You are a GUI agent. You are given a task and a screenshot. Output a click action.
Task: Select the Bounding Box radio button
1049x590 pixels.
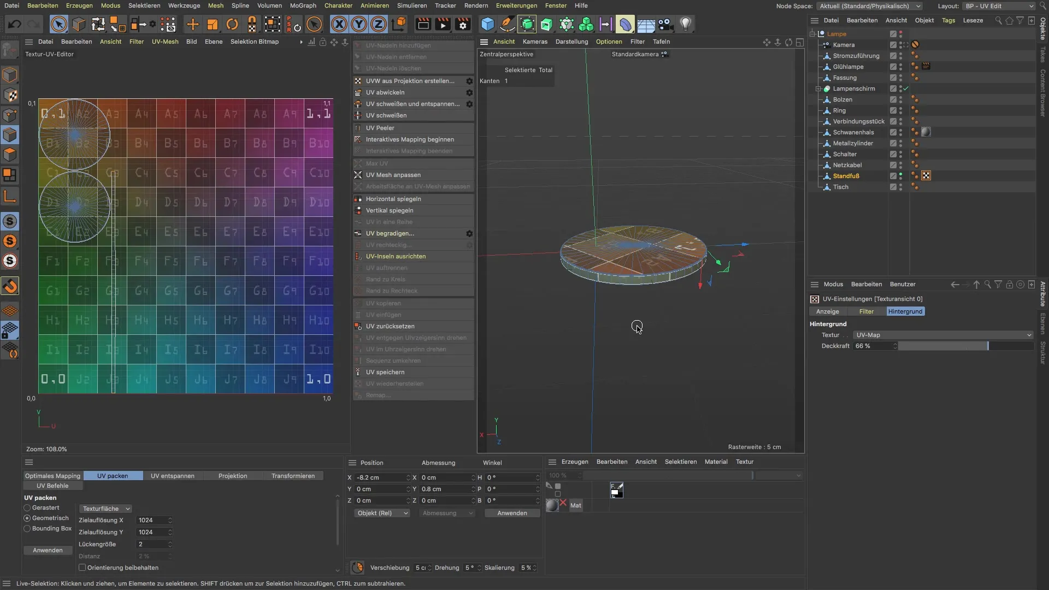tap(27, 529)
